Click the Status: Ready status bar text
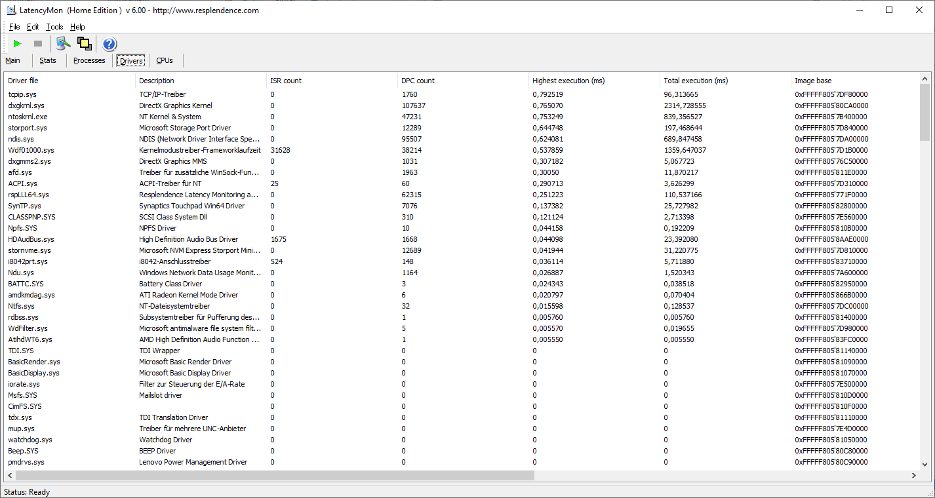The width and height of the screenshot is (935, 498). [x=27, y=492]
